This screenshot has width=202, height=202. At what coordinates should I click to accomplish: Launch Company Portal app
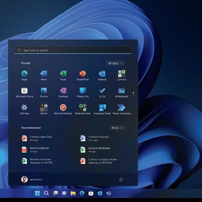(102, 109)
